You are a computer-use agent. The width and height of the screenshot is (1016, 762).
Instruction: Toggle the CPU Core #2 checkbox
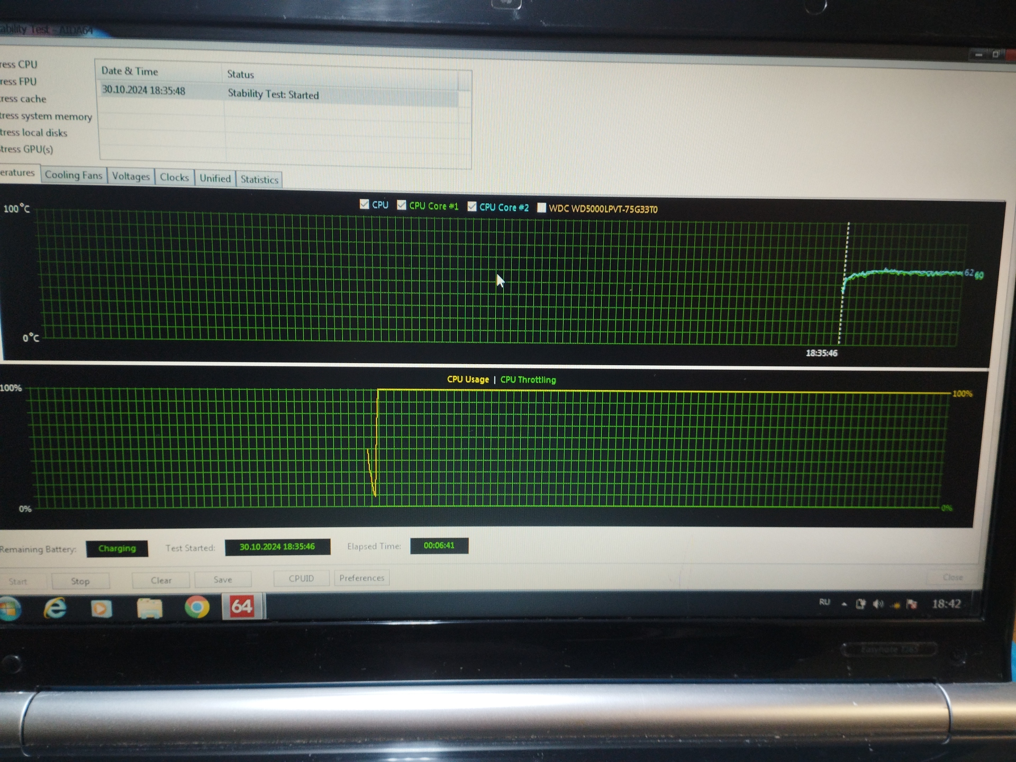(472, 206)
